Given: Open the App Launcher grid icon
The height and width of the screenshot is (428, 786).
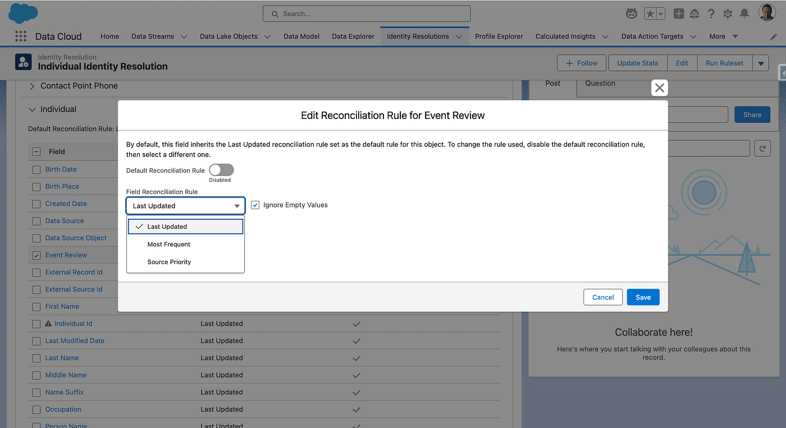Looking at the screenshot, I should tap(21, 36).
